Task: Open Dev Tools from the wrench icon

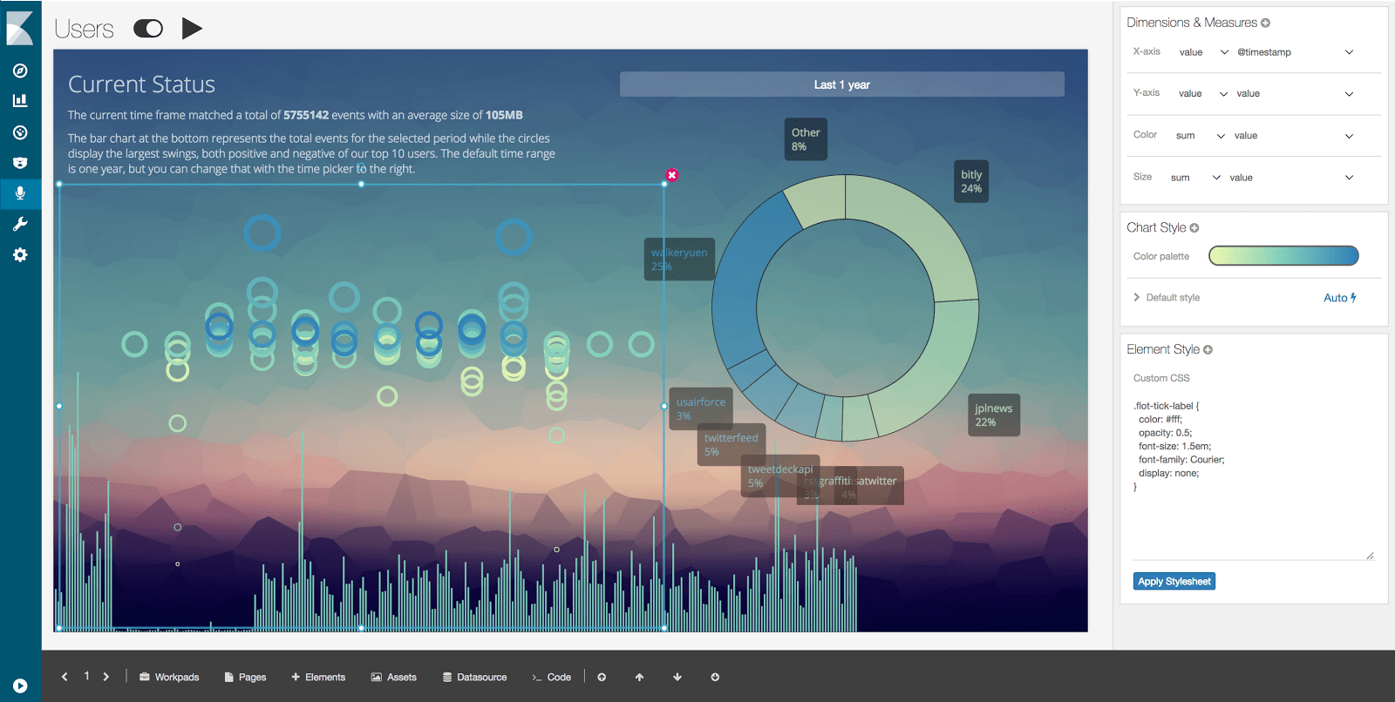Action: pyautogui.click(x=20, y=224)
